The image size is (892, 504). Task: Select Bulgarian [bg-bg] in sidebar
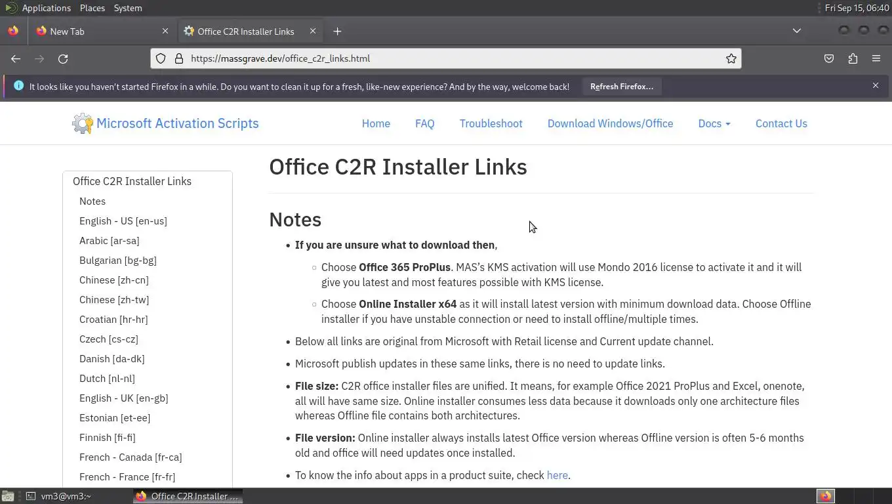click(118, 260)
